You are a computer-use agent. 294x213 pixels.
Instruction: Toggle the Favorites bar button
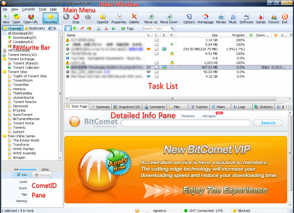coord(50,18)
